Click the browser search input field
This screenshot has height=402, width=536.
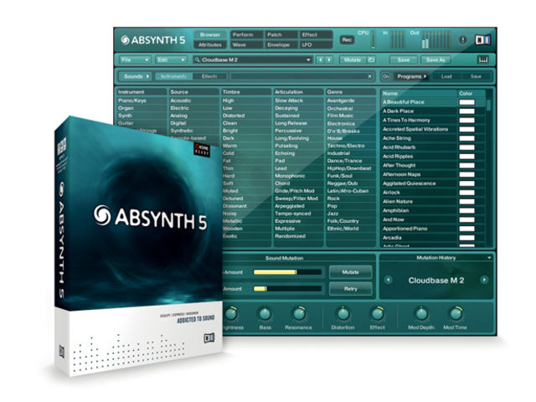click(298, 76)
